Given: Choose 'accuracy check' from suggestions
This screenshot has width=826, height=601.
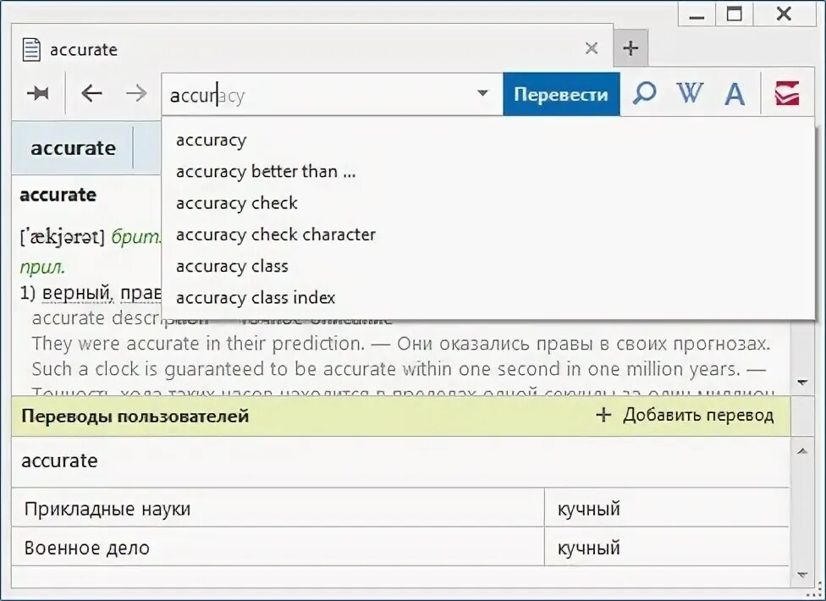Looking at the screenshot, I should coord(236,203).
